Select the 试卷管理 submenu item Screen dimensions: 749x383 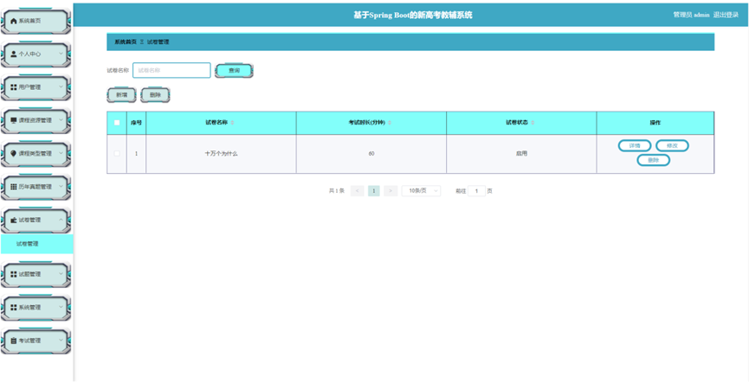(x=36, y=244)
